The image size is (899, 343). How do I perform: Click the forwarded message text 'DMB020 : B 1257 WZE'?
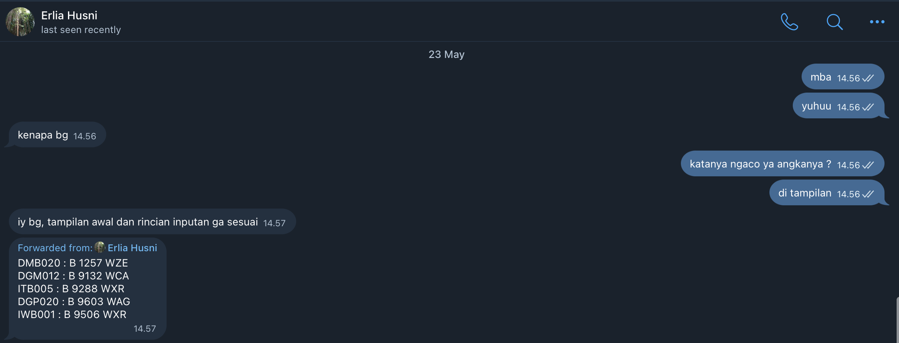pyautogui.click(x=73, y=263)
